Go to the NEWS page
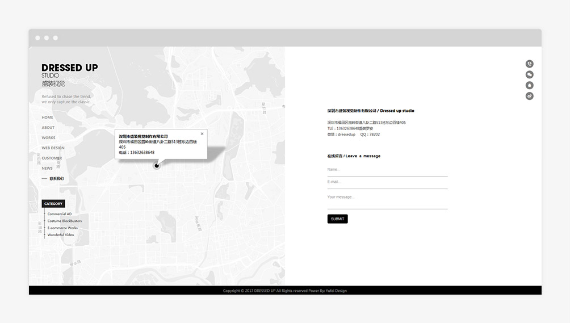 [x=47, y=169]
